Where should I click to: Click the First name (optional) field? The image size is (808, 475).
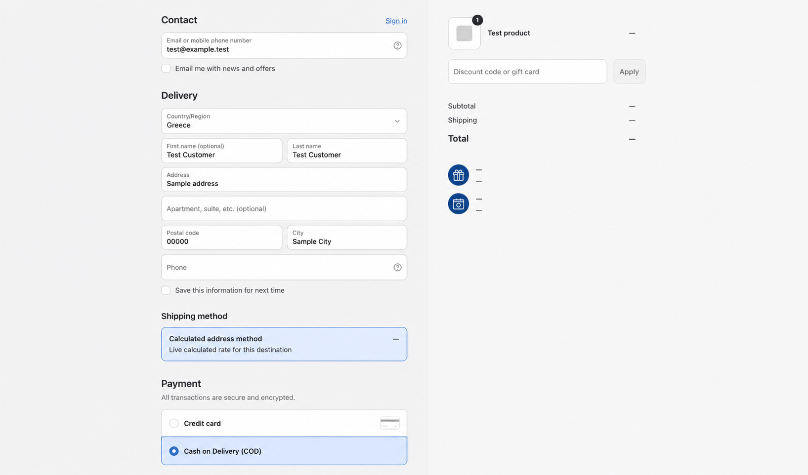point(221,151)
